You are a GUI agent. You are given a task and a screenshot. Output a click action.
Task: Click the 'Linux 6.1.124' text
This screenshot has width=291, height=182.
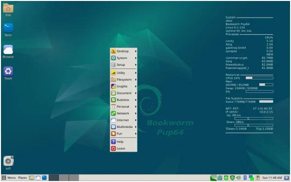point(235,28)
